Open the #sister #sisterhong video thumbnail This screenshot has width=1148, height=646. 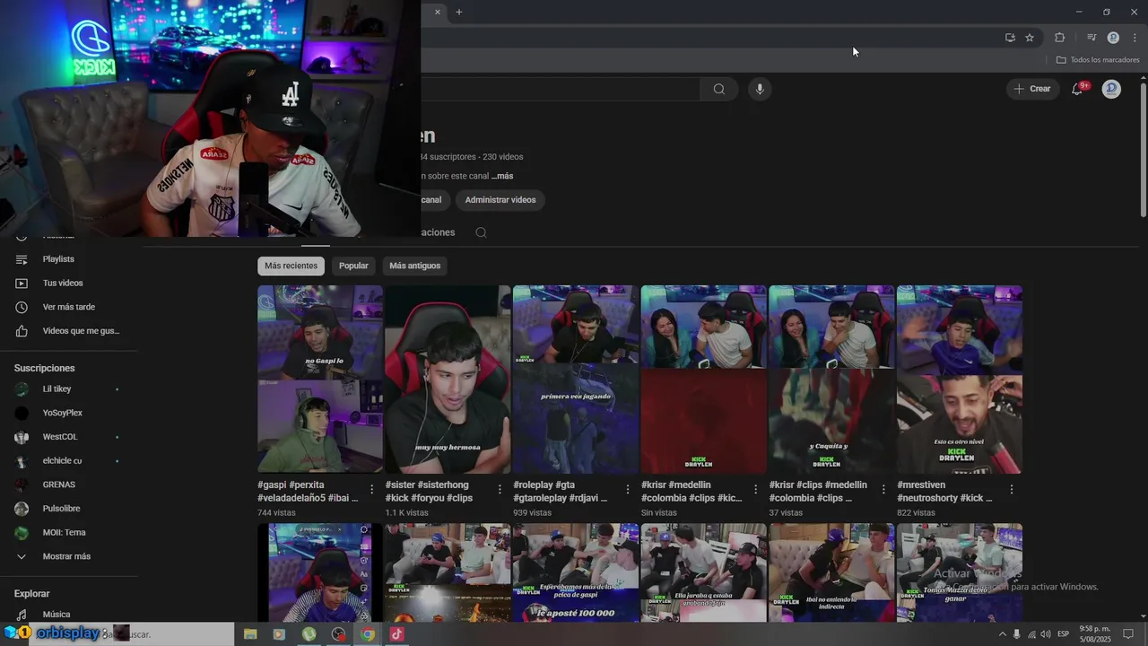click(448, 379)
